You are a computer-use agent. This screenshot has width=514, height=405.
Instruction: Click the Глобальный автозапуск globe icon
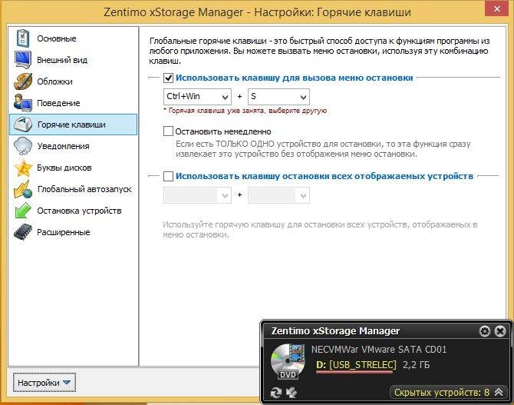click(x=23, y=189)
